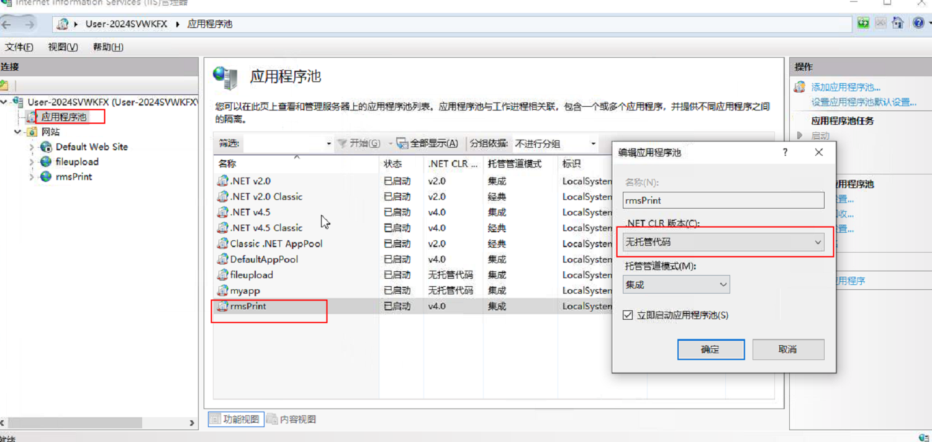
Task: Click the dialog help question mark button
Action: (x=785, y=152)
